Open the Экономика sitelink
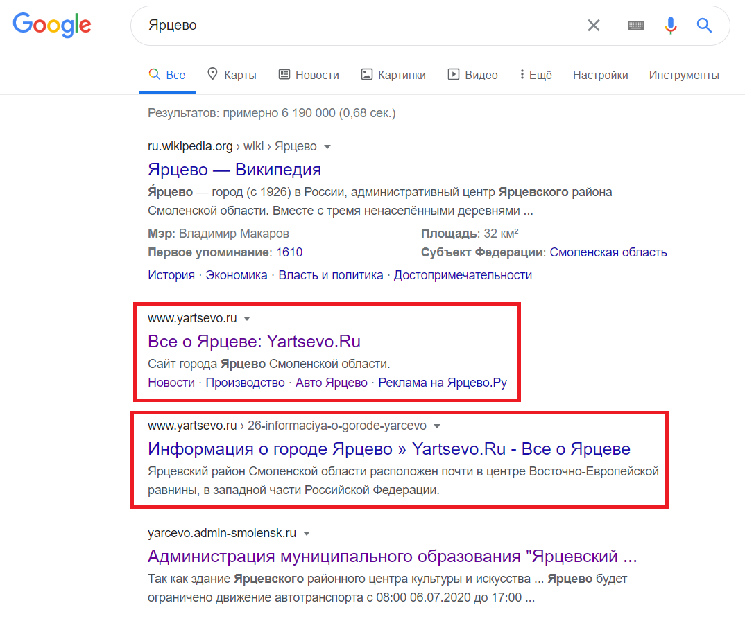Image resolution: width=745 pixels, height=621 pixels. click(236, 275)
